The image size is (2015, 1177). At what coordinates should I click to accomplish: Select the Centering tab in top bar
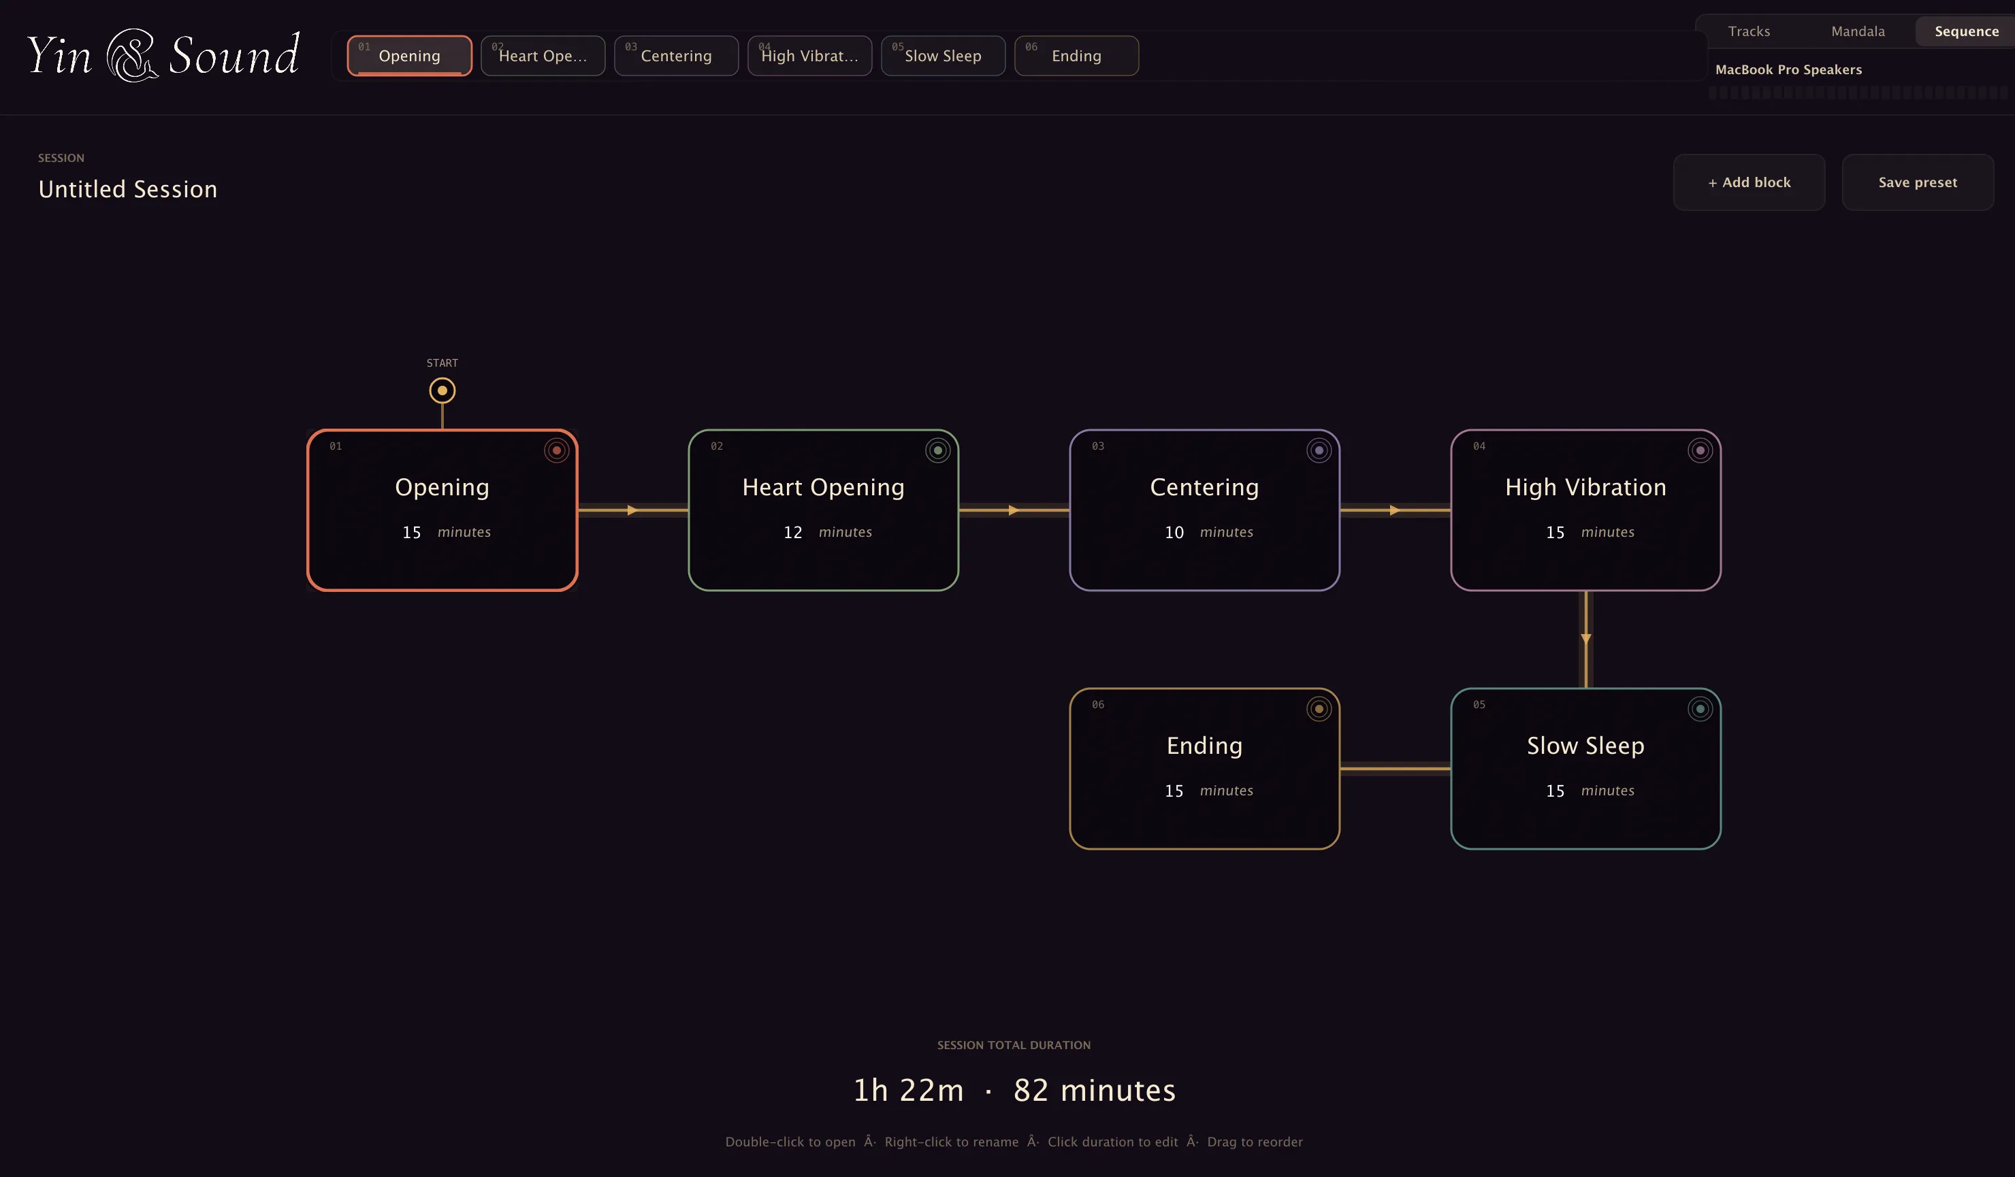tap(677, 56)
